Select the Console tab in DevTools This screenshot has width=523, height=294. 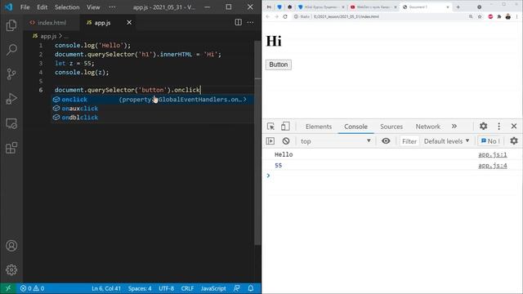(x=356, y=127)
